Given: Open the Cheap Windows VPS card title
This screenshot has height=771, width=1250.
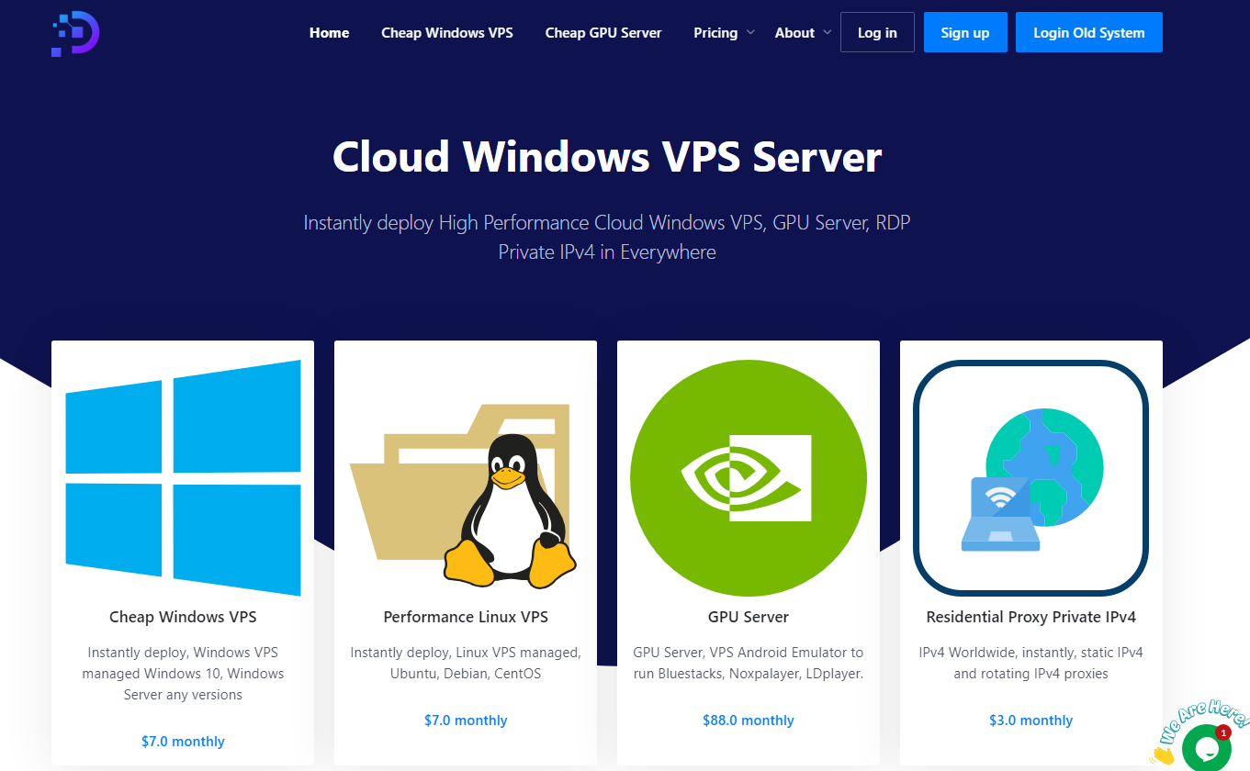Looking at the screenshot, I should pos(183,617).
